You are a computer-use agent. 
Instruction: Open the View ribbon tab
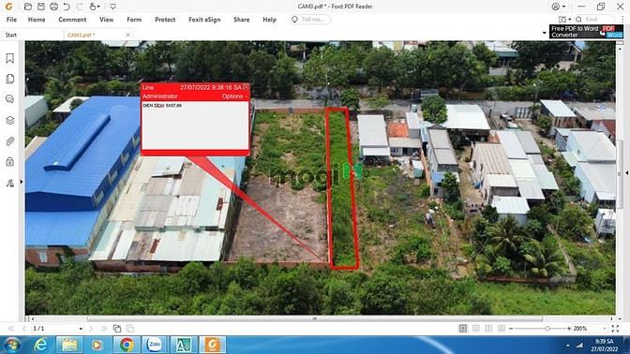point(107,20)
